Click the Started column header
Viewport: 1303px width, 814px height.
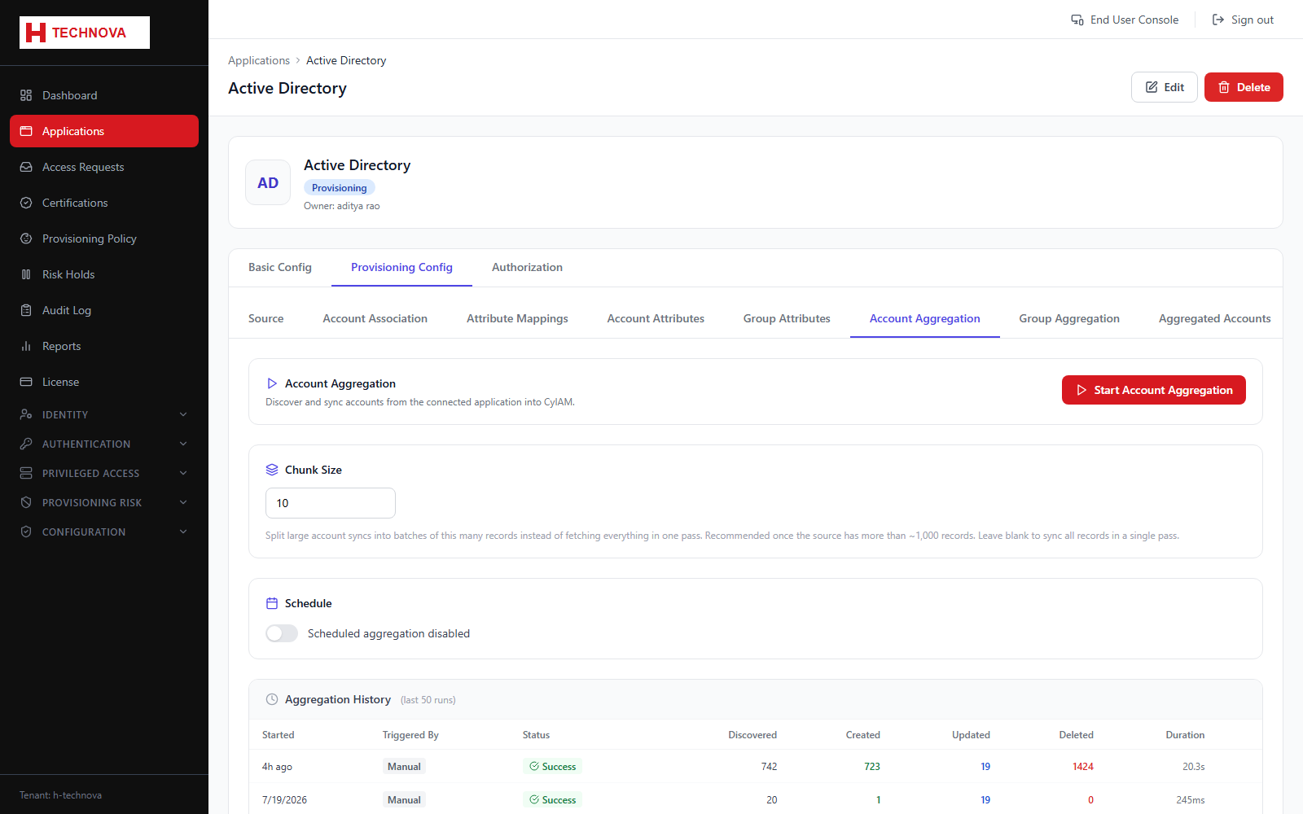(x=279, y=735)
